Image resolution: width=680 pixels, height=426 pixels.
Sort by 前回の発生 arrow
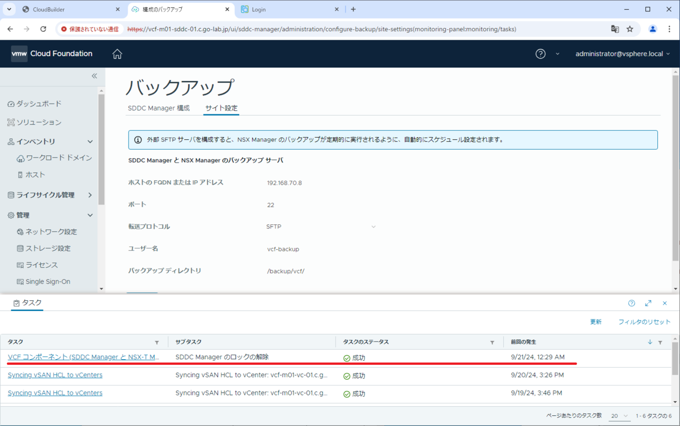coord(651,342)
